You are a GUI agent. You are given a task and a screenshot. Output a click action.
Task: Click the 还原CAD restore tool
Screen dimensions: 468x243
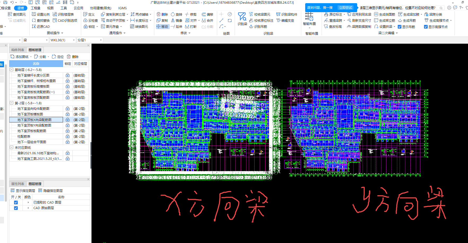coord(41,26)
